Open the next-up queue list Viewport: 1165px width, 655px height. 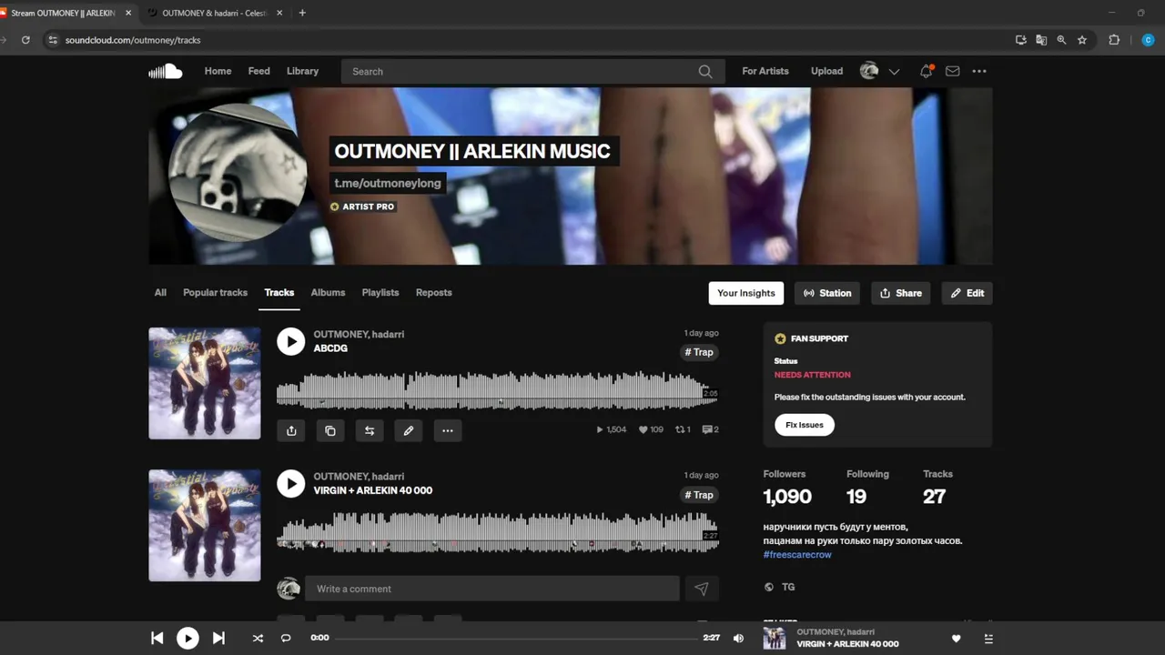click(988, 639)
